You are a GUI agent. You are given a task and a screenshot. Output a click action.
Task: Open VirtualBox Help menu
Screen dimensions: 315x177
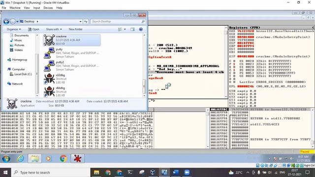click(59, 8)
